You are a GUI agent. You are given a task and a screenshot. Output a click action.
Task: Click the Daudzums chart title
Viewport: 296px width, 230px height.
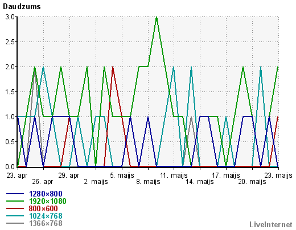pos(22,7)
